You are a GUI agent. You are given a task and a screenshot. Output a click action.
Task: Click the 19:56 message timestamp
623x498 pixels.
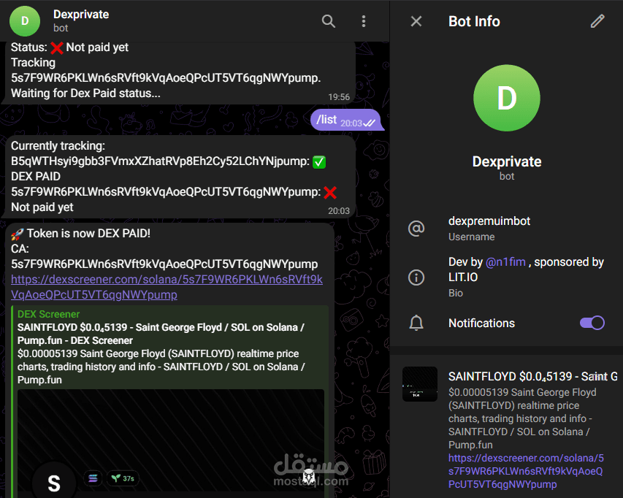(x=339, y=97)
